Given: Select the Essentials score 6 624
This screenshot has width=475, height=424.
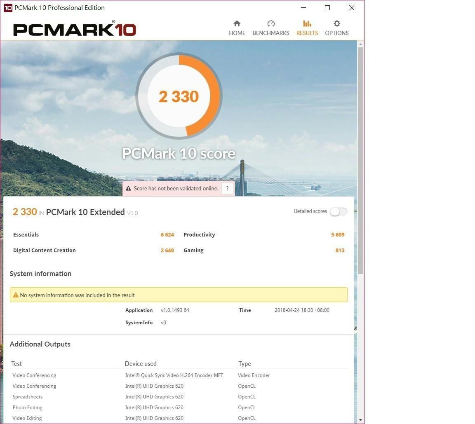Looking at the screenshot, I should 167,235.
